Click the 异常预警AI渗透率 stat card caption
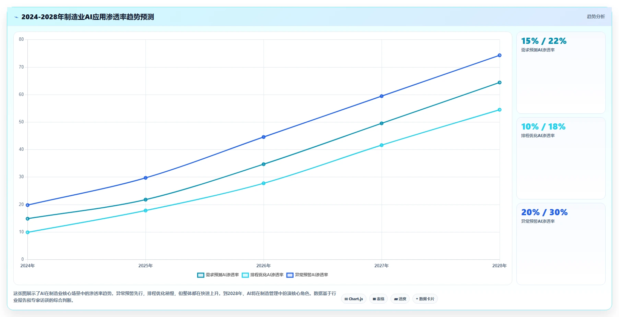The width and height of the screenshot is (619, 317). [538, 221]
